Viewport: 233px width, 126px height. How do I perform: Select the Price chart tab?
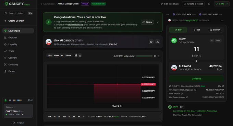49,55
